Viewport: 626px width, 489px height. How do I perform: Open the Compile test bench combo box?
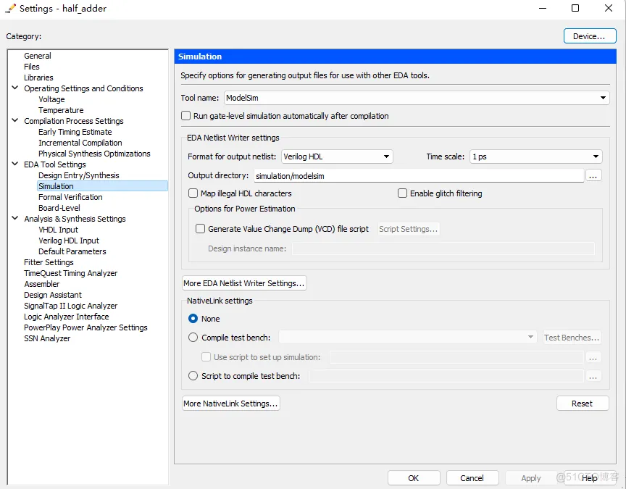click(407, 338)
